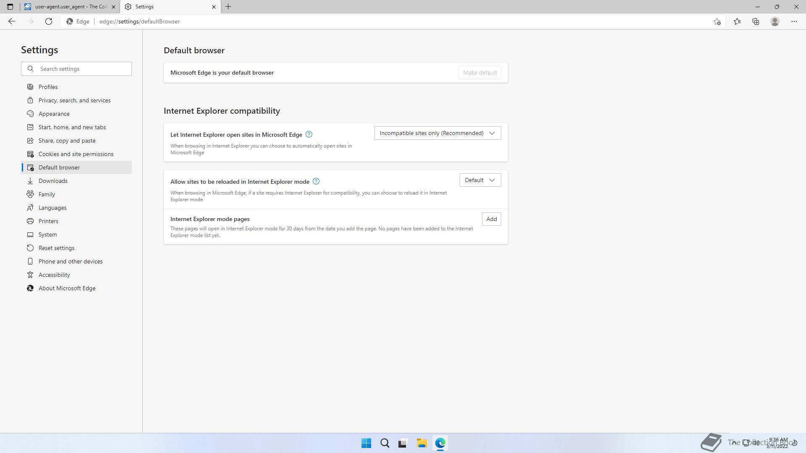Select Appearance in settings sidebar
Image resolution: width=806 pixels, height=453 pixels.
point(54,114)
